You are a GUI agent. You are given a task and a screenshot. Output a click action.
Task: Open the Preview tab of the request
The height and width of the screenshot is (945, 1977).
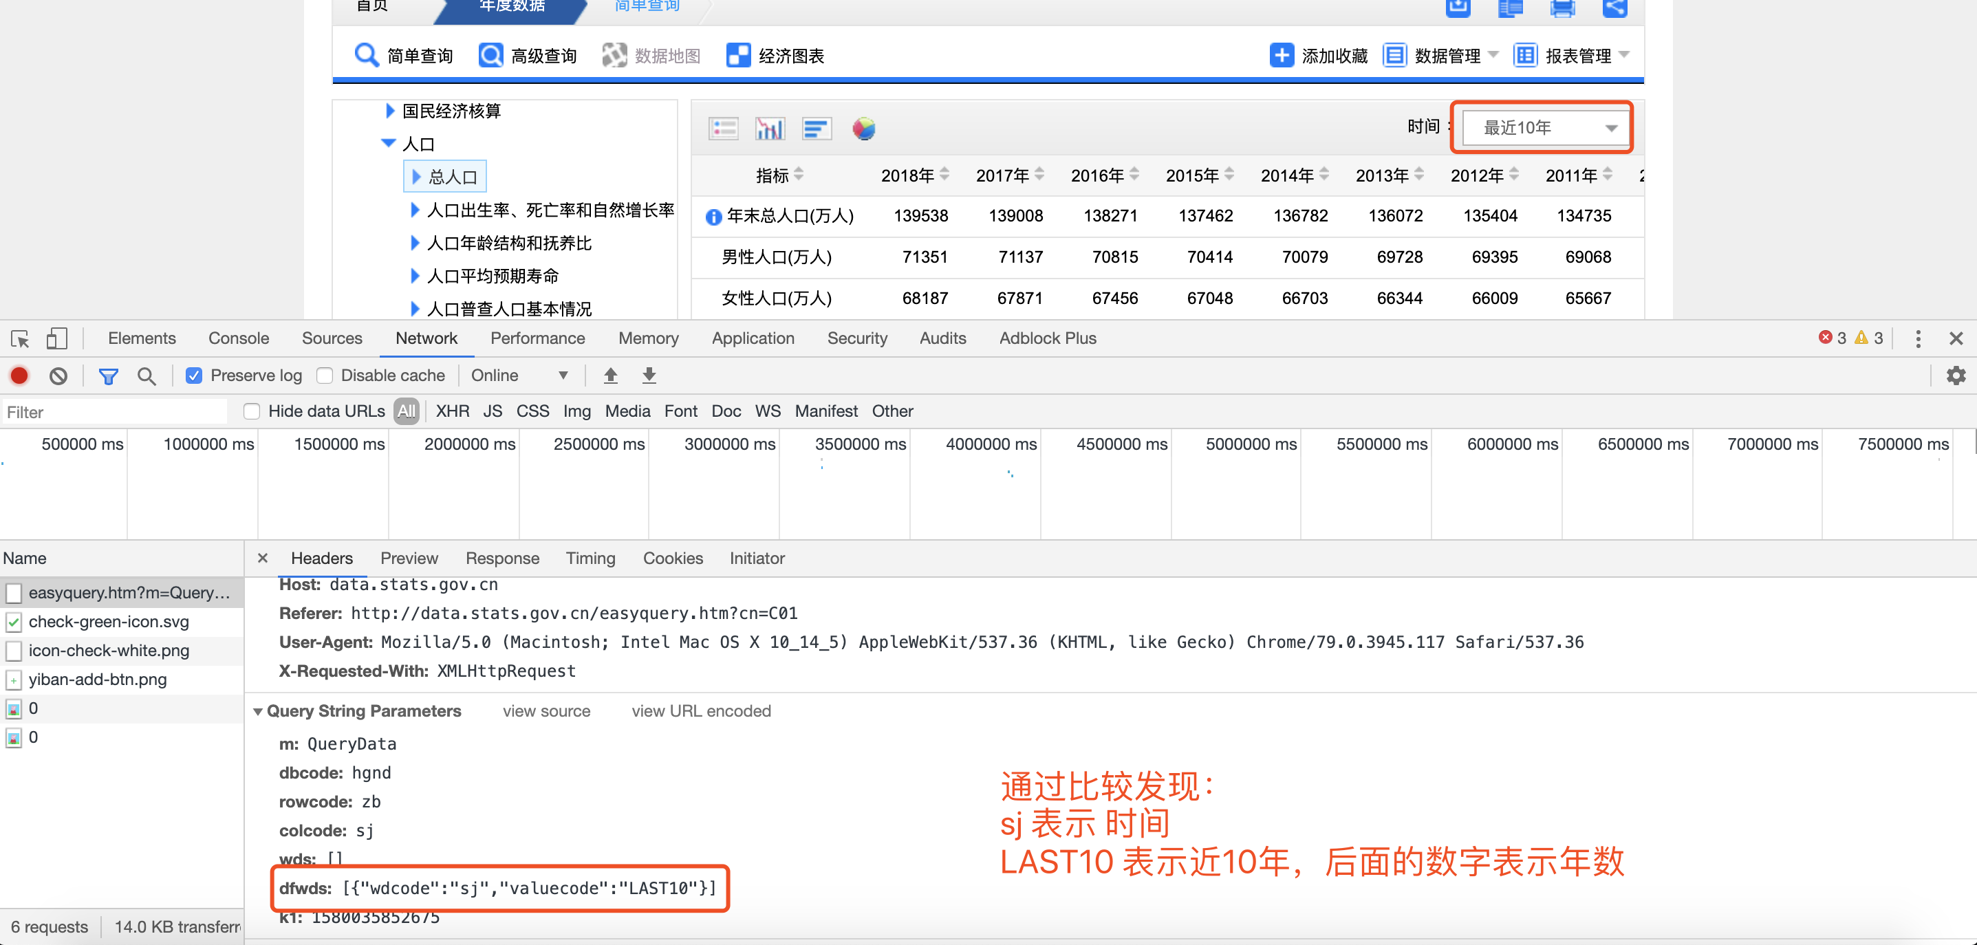(x=409, y=558)
